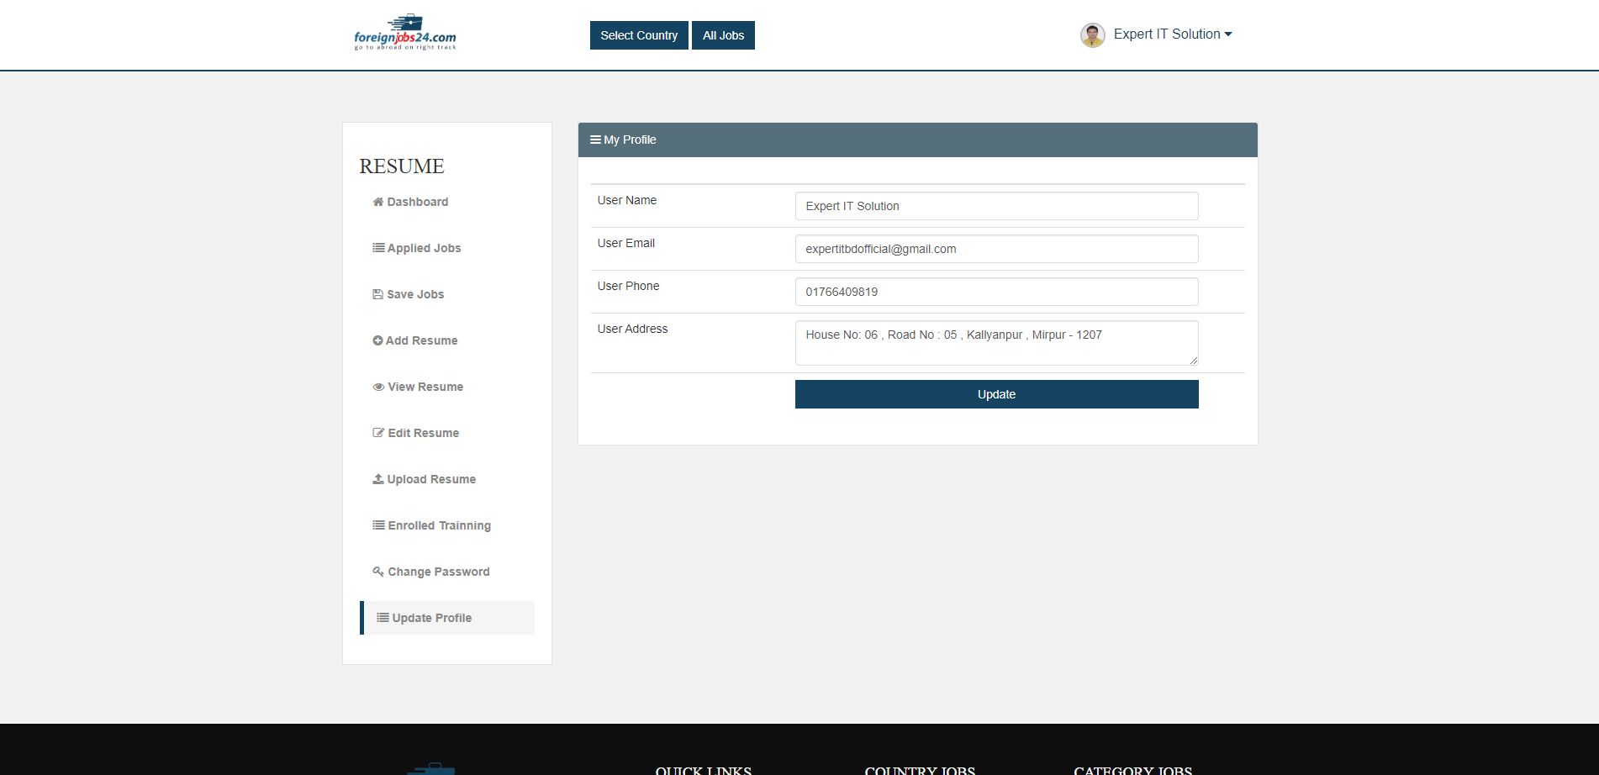Click the plus circle icon for Add Resume
This screenshot has height=775, width=1599.
(377, 340)
